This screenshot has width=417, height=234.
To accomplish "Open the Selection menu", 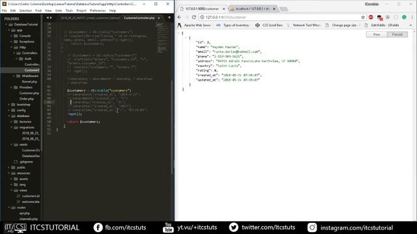I will click(25, 10).
